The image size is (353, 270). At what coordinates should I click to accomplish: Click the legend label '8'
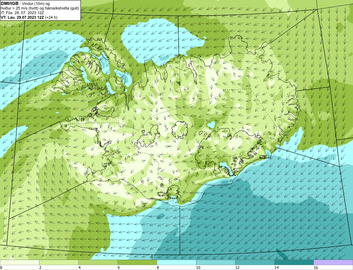tap(158, 268)
